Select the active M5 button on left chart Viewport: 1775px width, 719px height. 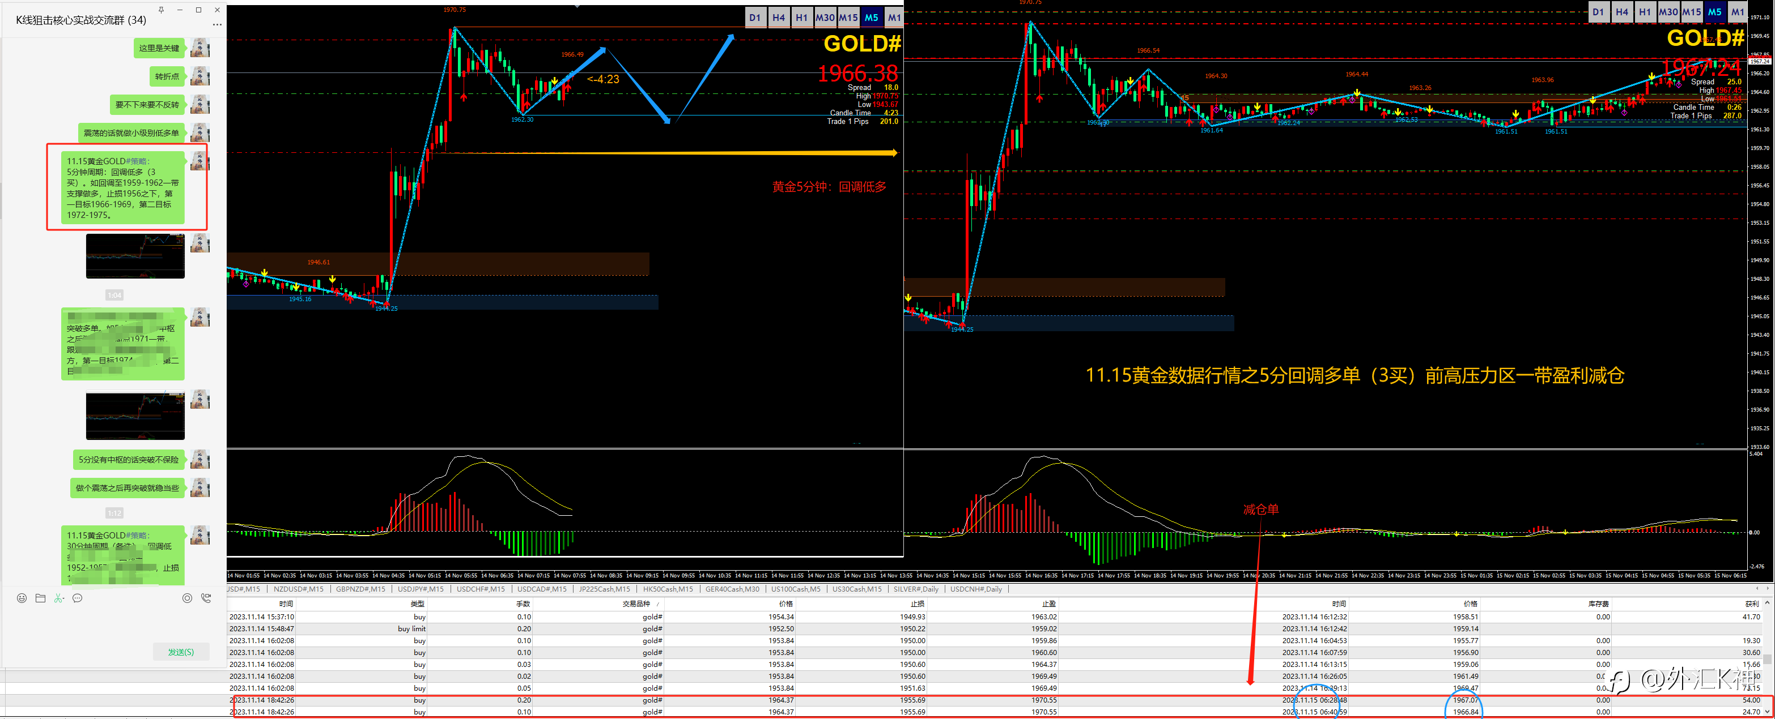(872, 18)
